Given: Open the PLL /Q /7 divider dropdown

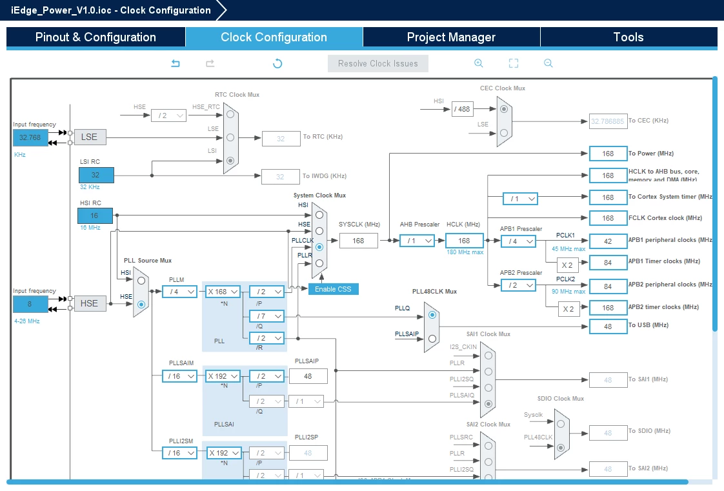Looking at the screenshot, I should (267, 316).
